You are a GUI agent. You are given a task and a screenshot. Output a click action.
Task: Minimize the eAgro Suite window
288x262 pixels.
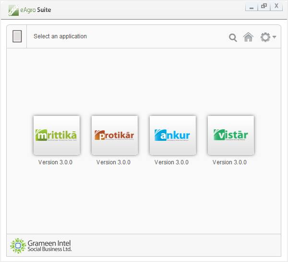tap(252, 7)
